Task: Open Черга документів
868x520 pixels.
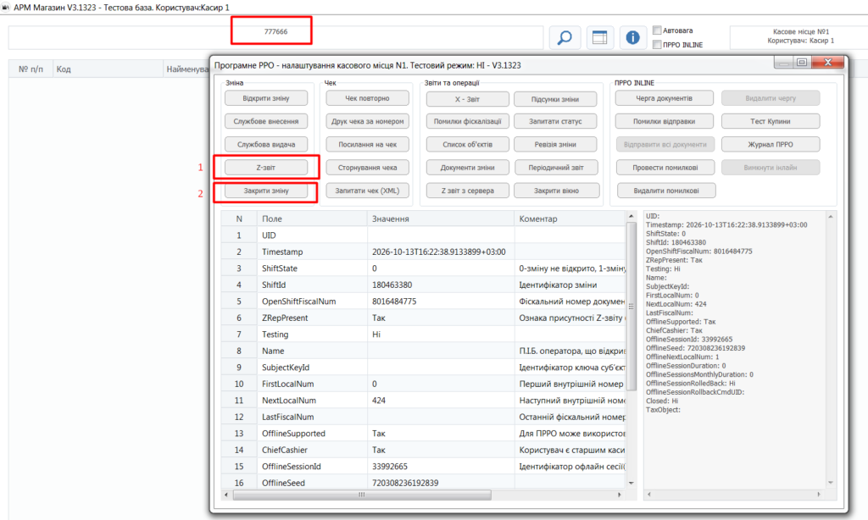Action: tap(665, 98)
